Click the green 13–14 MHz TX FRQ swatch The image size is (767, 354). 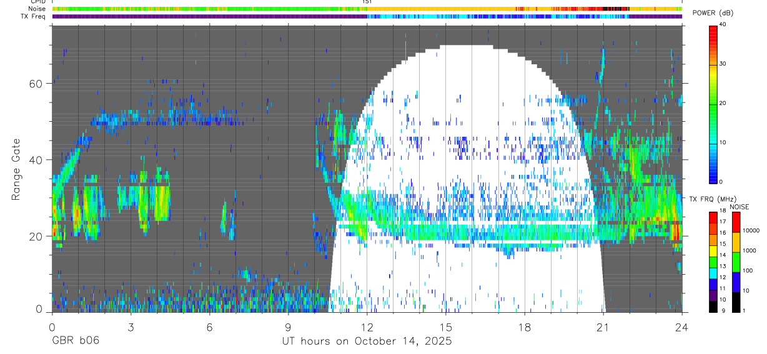click(713, 262)
